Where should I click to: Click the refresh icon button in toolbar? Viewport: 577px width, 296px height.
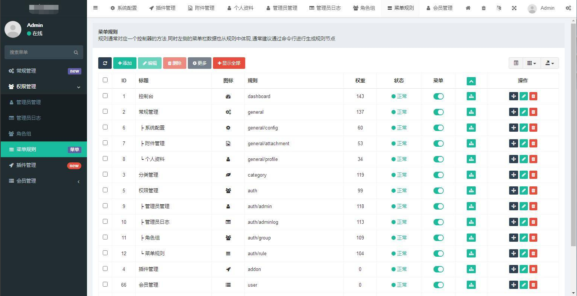click(105, 63)
